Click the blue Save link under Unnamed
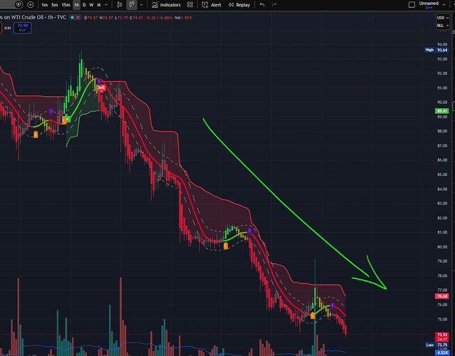 pyautogui.click(x=429, y=8)
